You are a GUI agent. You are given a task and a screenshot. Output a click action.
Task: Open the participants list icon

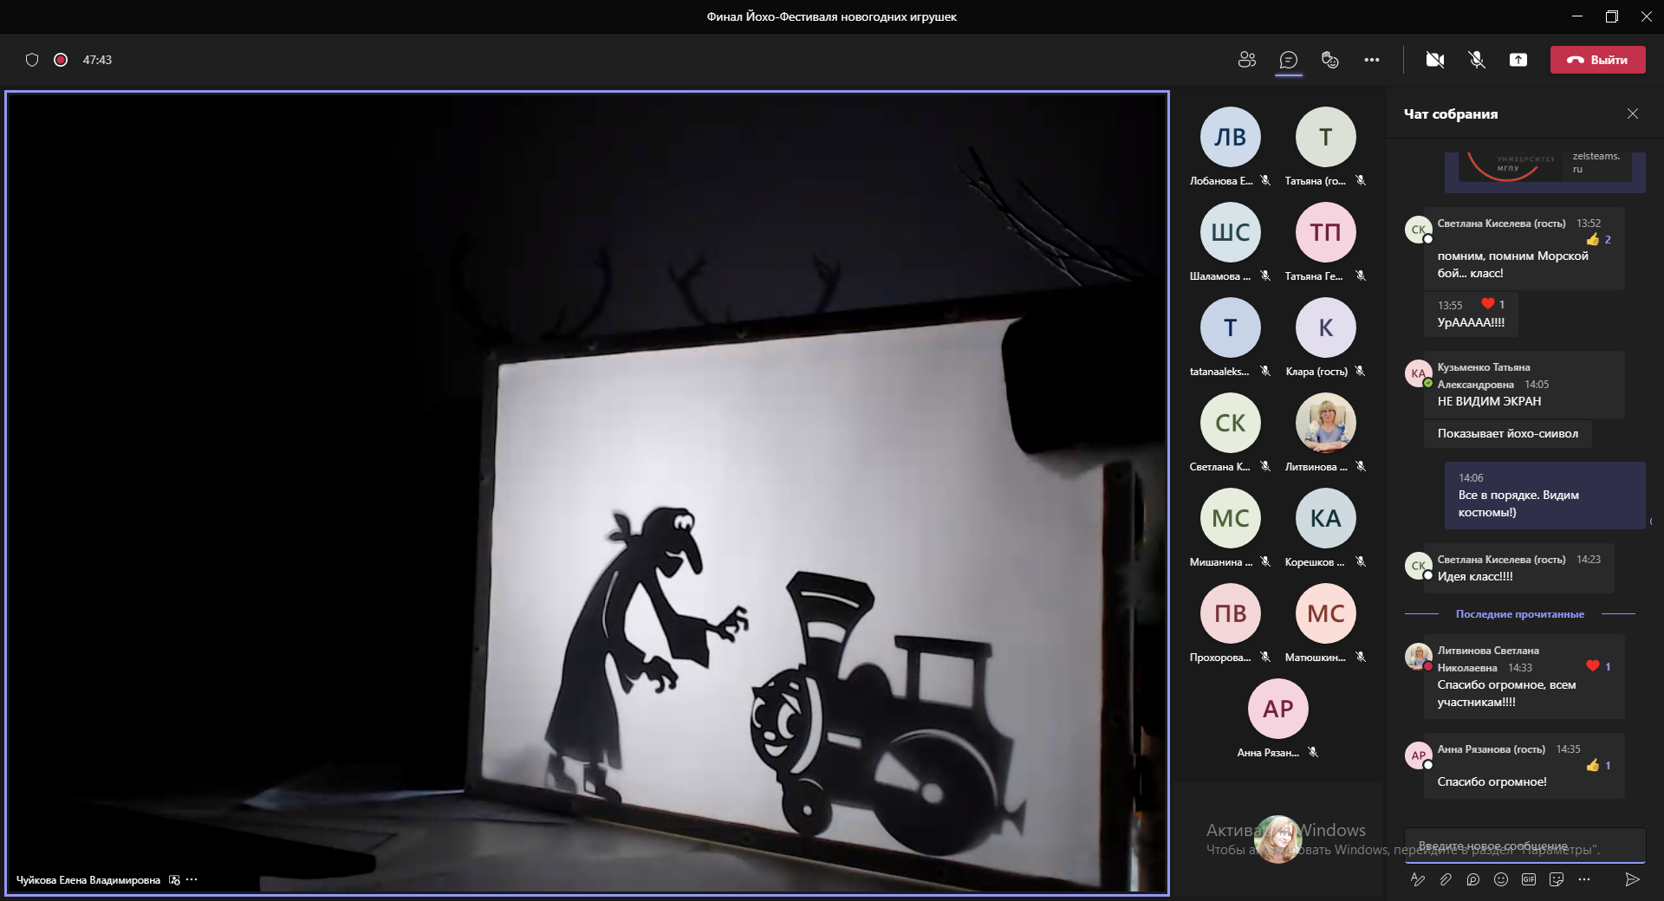point(1247,60)
